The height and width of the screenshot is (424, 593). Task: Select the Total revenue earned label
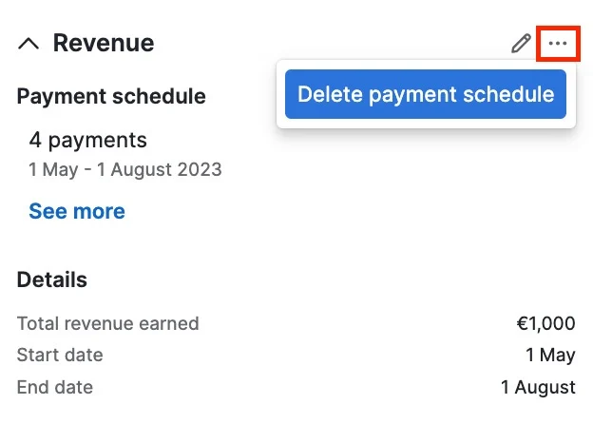click(107, 323)
